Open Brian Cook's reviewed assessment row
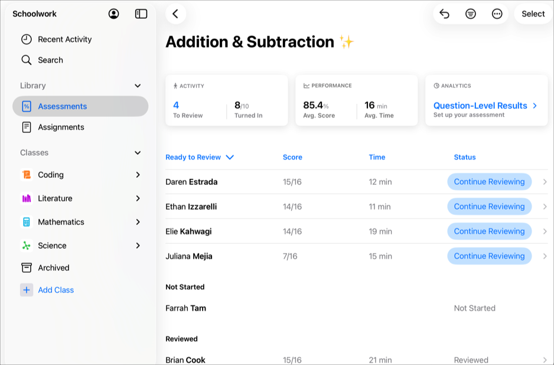Screen dimensions: 554x365 (x=354, y=360)
